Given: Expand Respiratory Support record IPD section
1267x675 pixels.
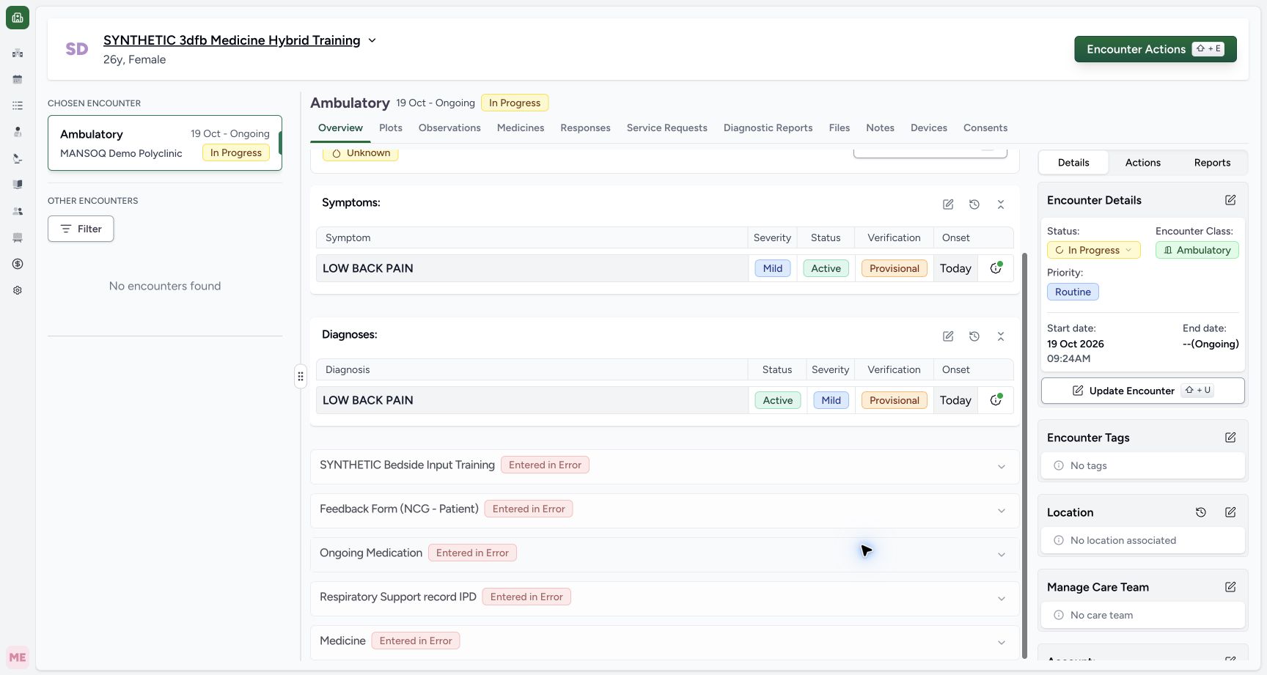Looking at the screenshot, I should [x=1002, y=599].
